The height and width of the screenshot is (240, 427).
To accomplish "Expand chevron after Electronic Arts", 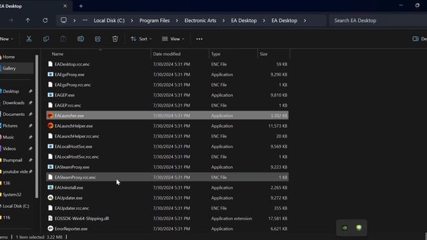I will 224,21.
